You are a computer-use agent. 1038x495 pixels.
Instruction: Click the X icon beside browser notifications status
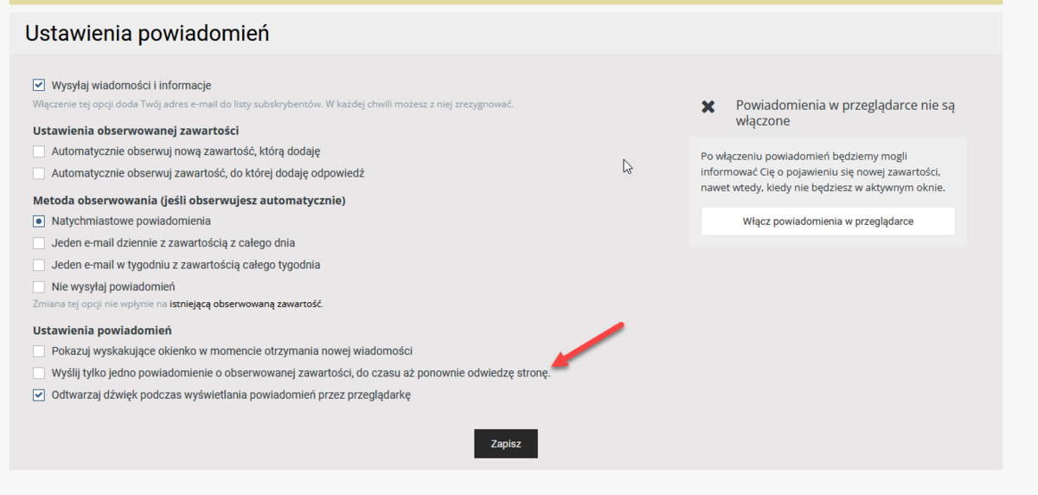coord(708,106)
